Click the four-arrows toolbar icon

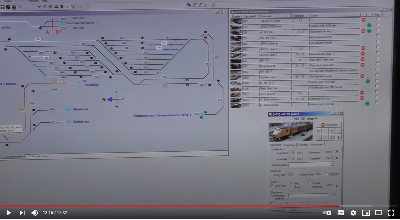coord(14,7)
